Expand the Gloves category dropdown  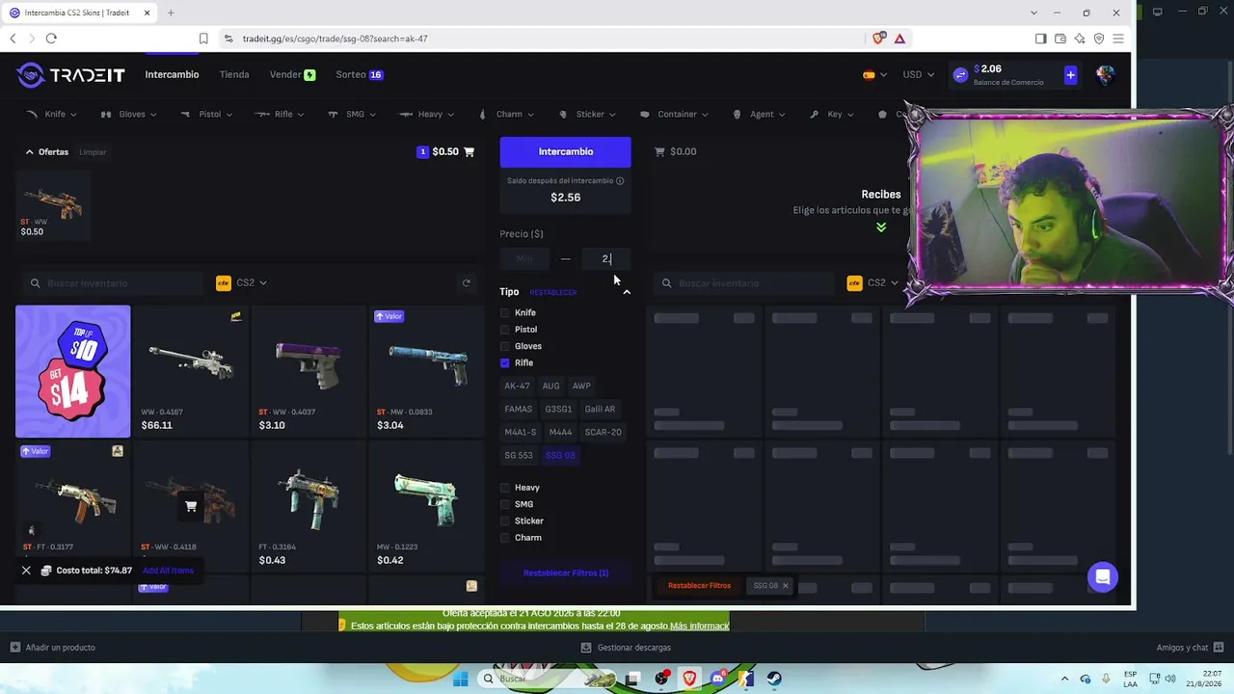(x=128, y=114)
